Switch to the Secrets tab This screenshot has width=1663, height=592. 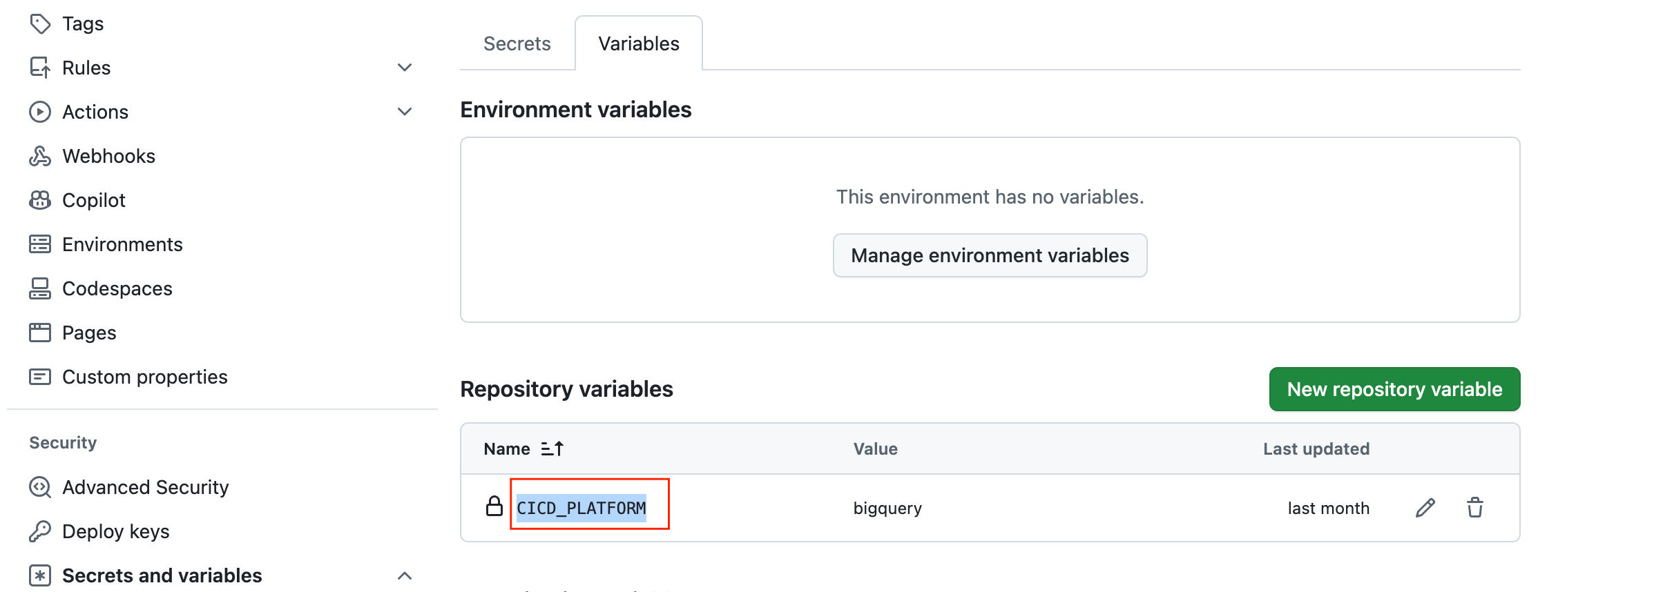[x=517, y=43]
